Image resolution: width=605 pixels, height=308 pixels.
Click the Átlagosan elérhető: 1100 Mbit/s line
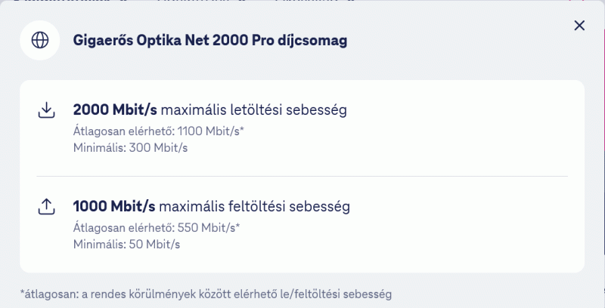point(159,131)
